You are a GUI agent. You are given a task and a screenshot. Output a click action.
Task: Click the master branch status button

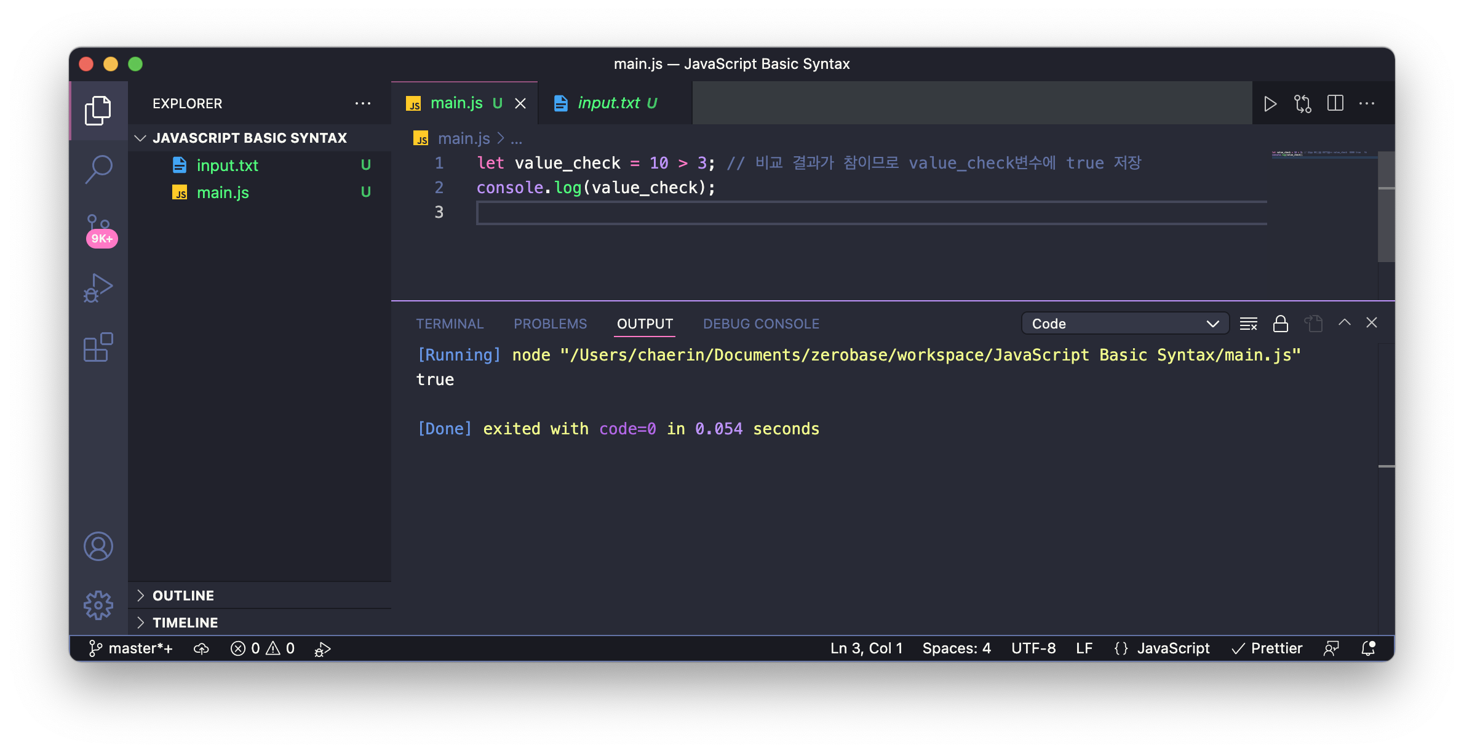[131, 648]
